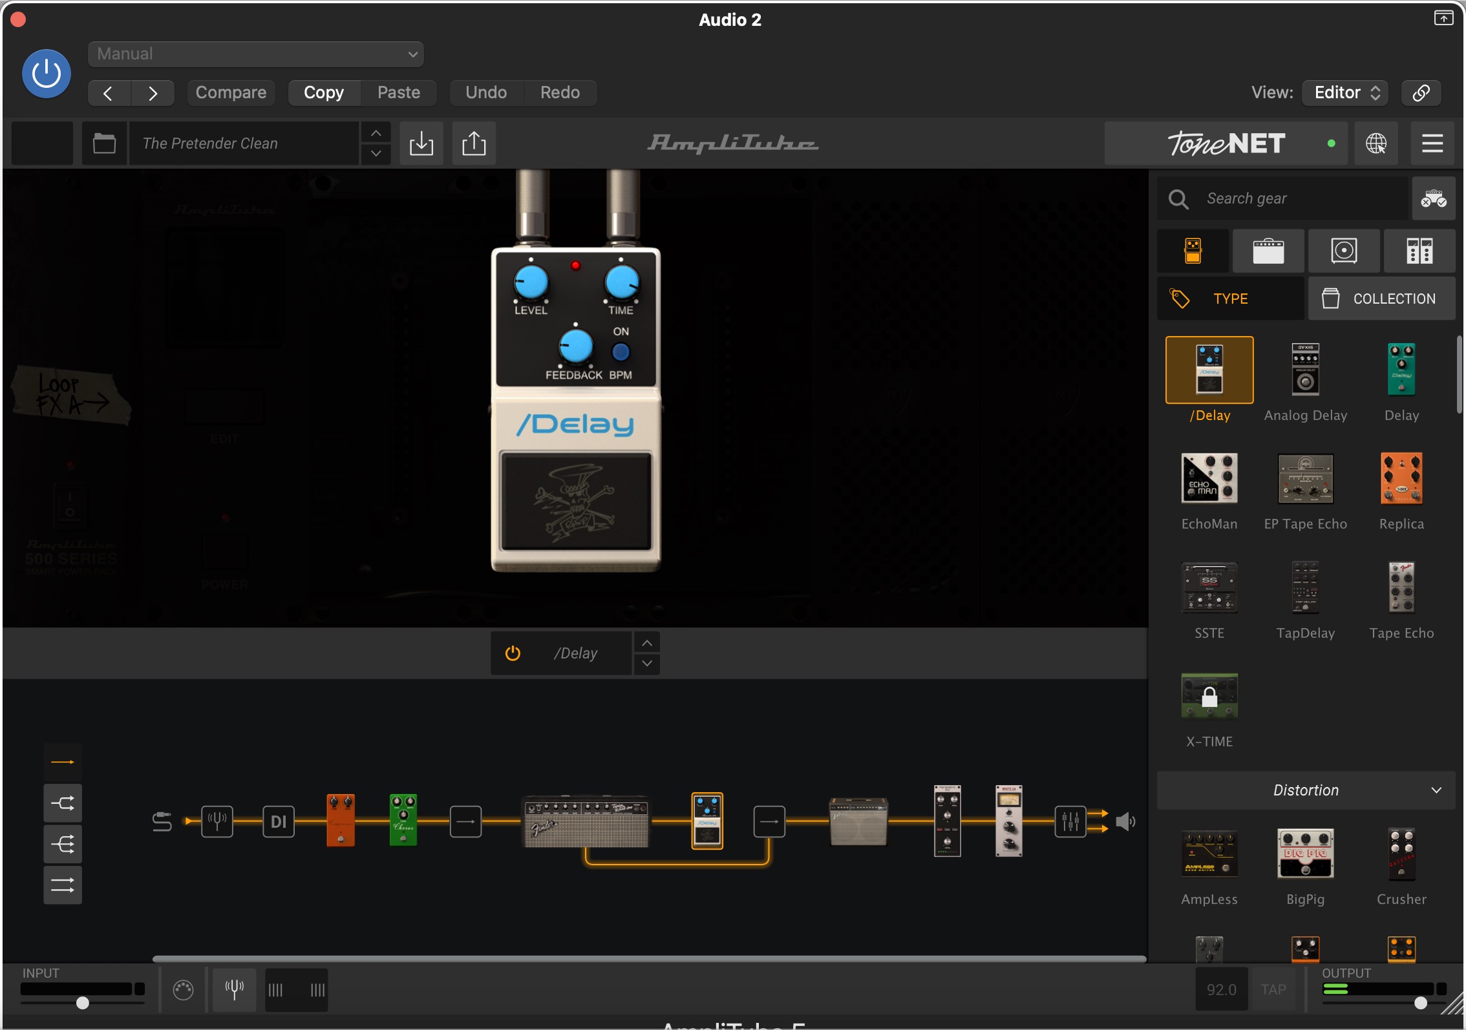Click the Compare button

pos(231,93)
